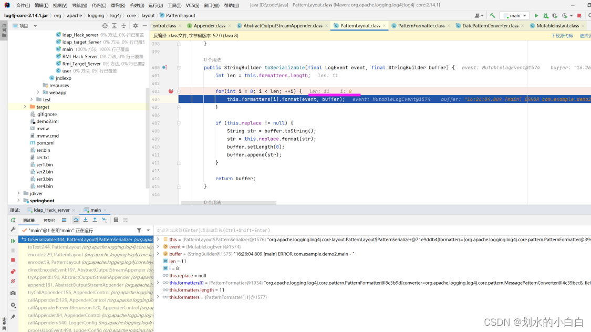Run main with green play button
The image size is (591, 332).
[x=536, y=15]
